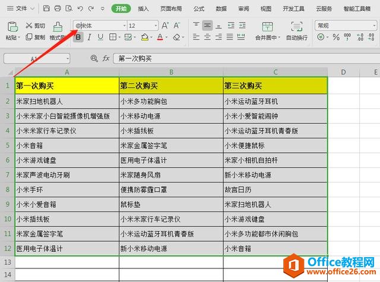Open the 文件 file menu

21,8
